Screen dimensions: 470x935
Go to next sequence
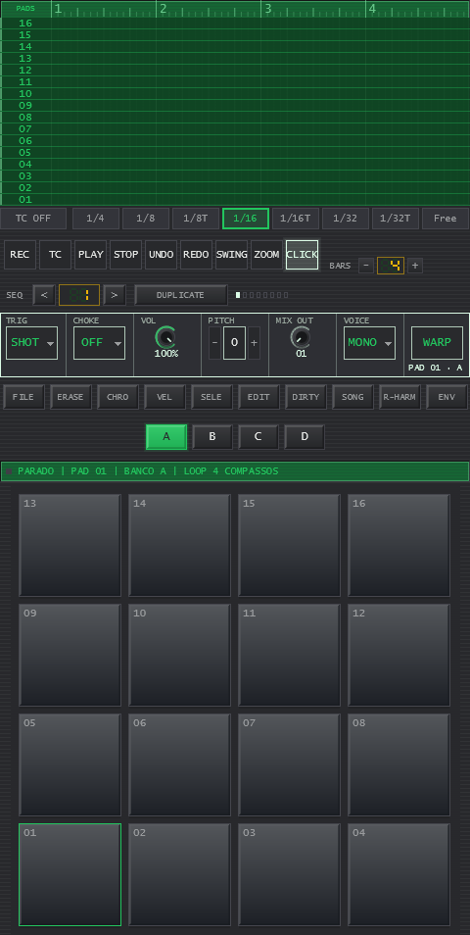115,295
